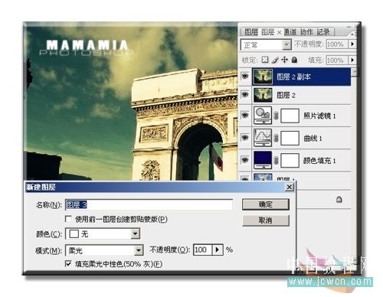The height and width of the screenshot is (297, 383).
Task: Check 使用前一图层创建剪贴蒙版 option
Action: 68,219
